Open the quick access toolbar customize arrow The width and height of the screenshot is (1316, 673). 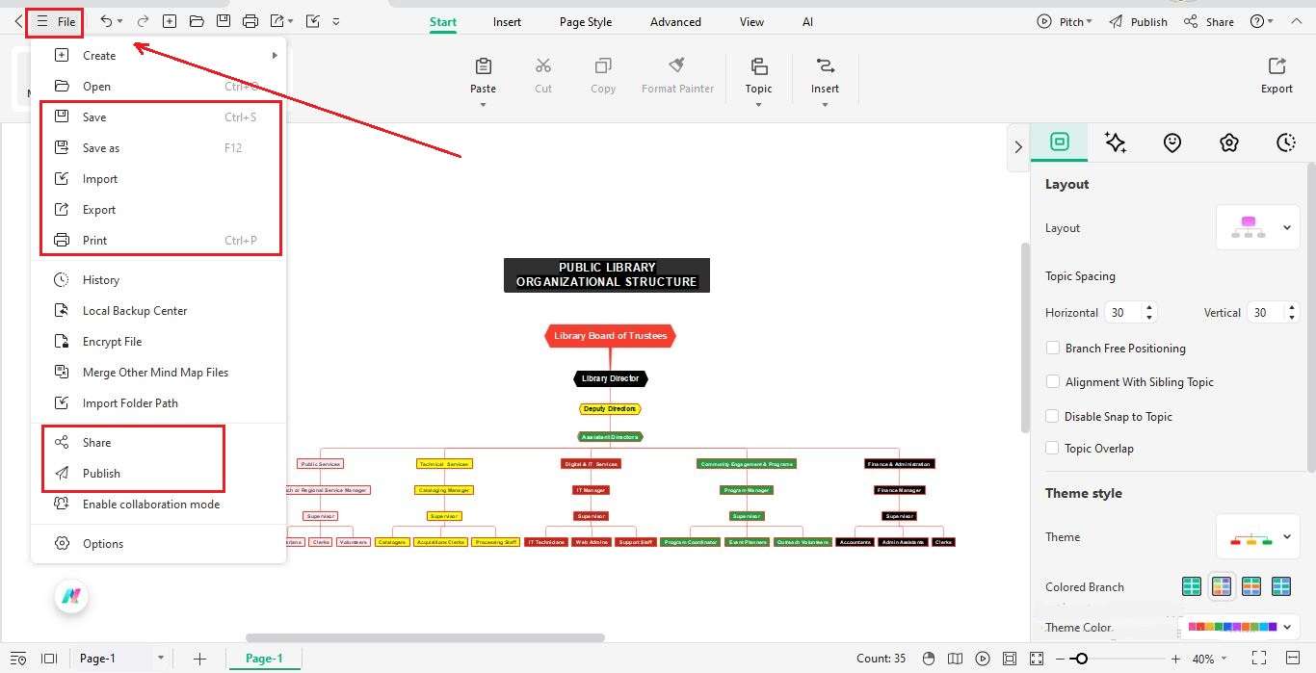point(335,21)
